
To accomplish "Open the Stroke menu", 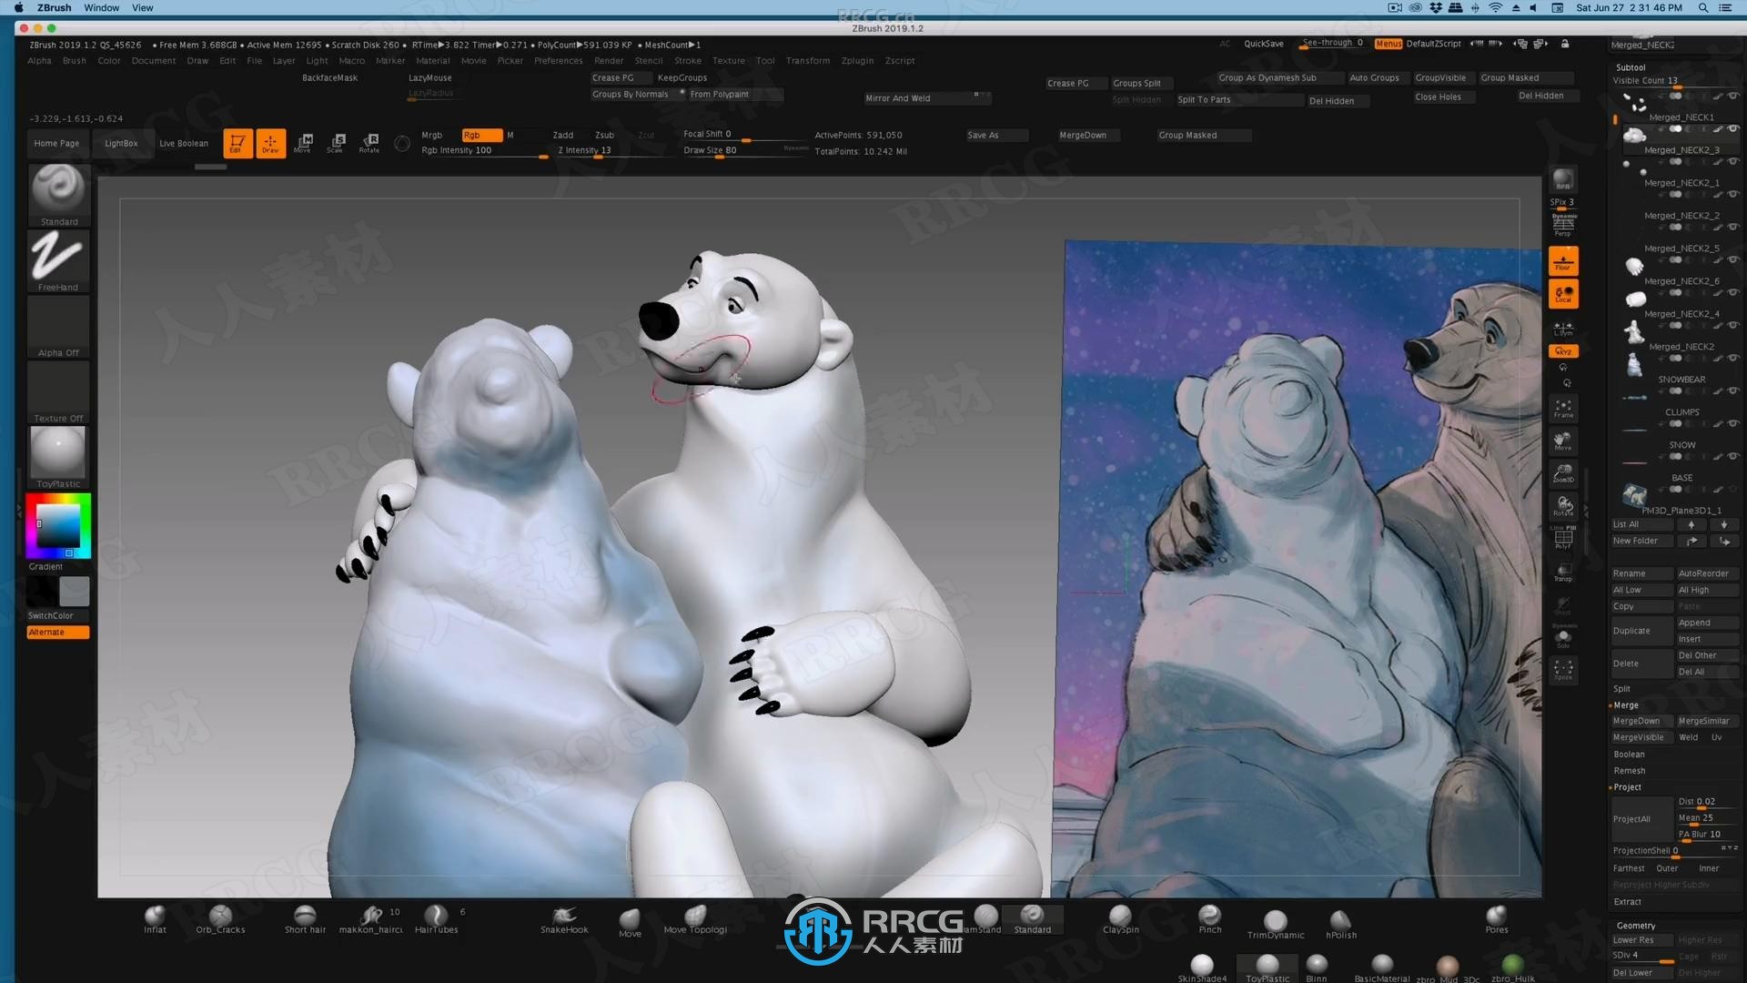I will pyautogui.click(x=688, y=61).
